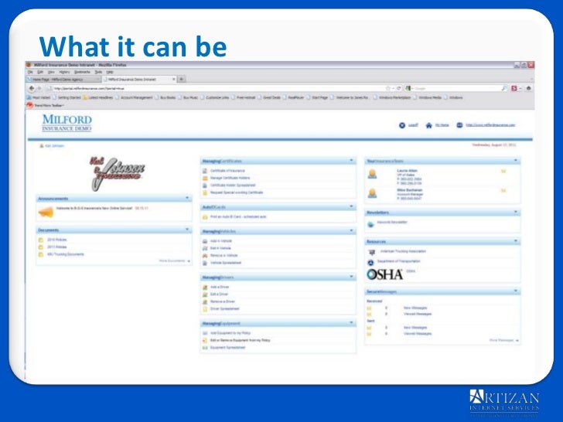This screenshot has width=563, height=422.
Task: Click the newsletter globe icon
Action: [x=371, y=224]
